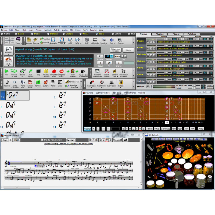
Task: Open Solo en Accords tool
Action: [106, 71]
